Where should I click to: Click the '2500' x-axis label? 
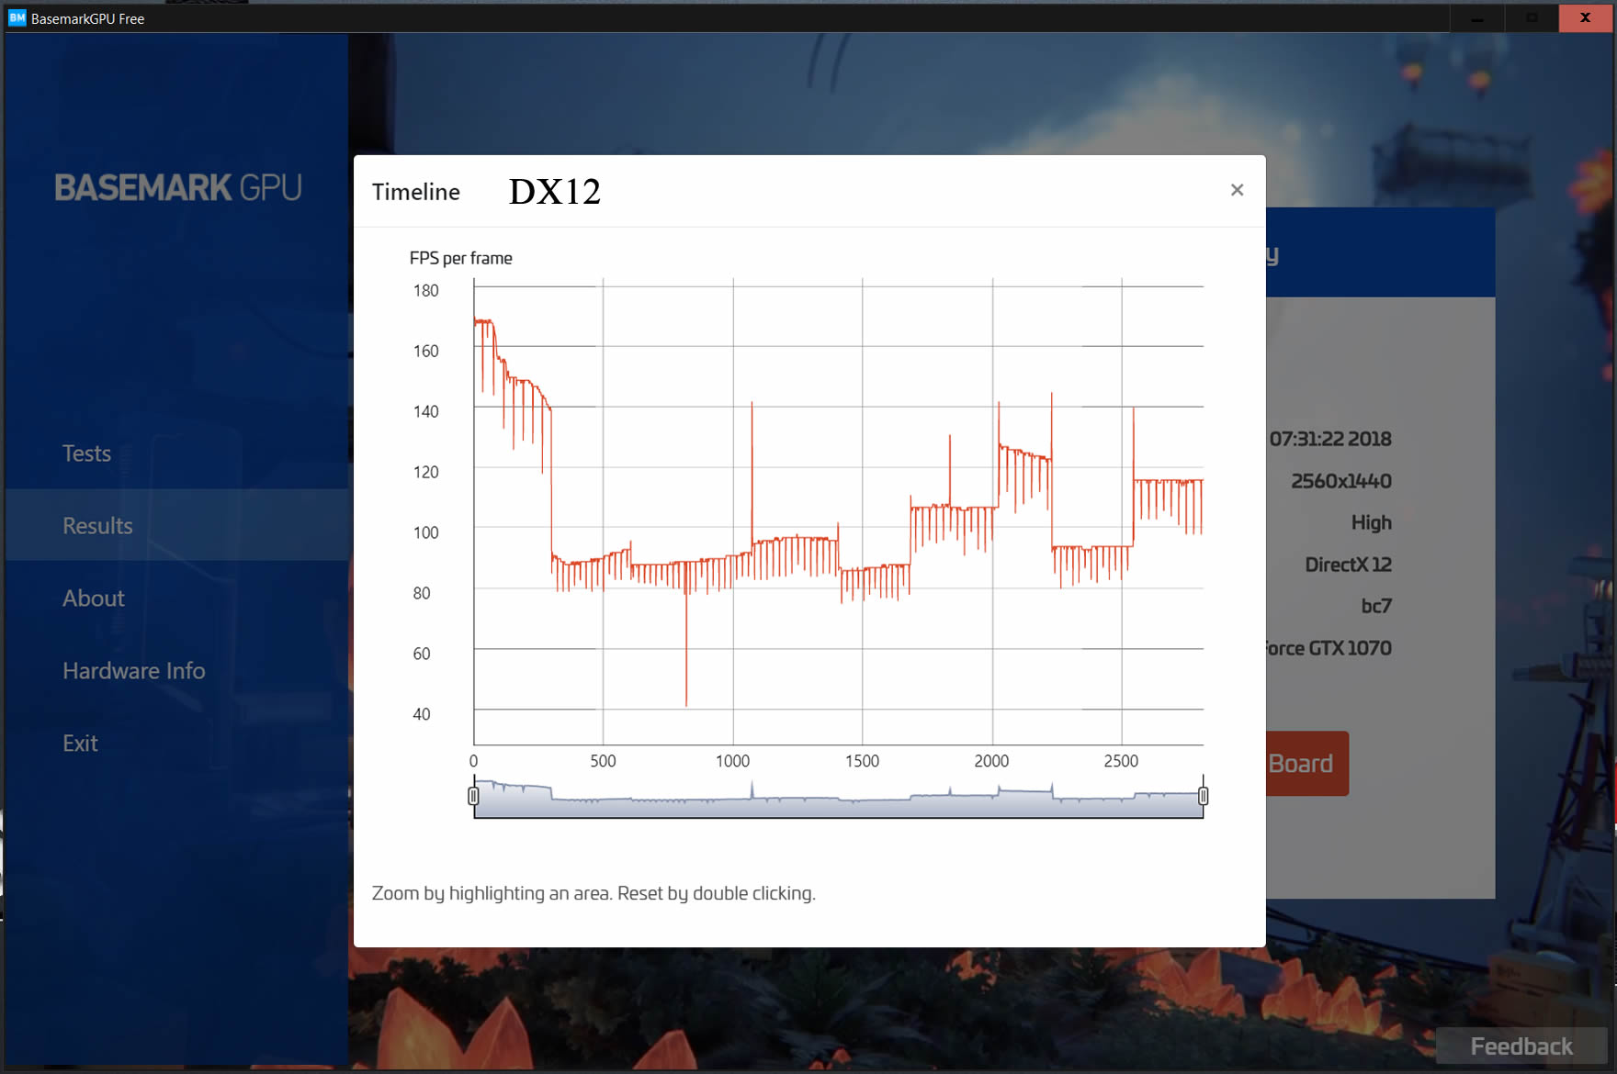[x=1121, y=761]
